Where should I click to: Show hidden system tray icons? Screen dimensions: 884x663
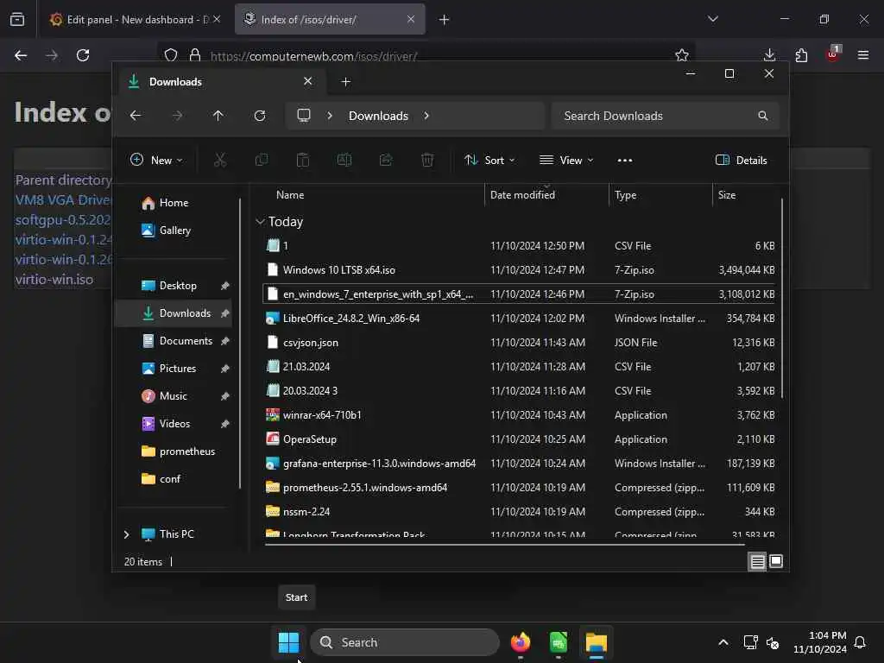pos(723,642)
